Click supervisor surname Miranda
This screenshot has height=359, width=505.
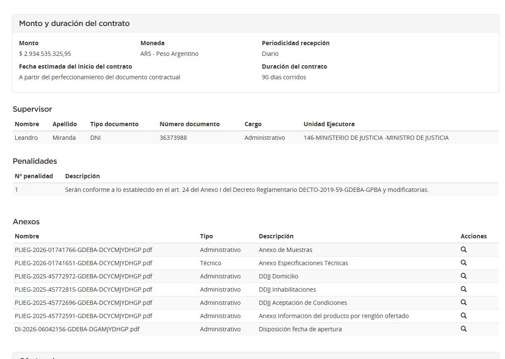(x=64, y=138)
